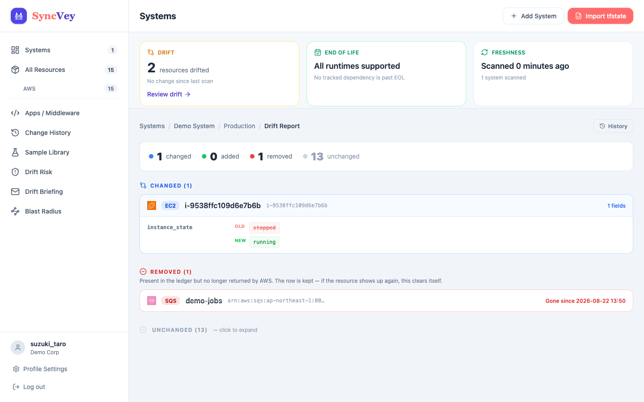
Task: Open Change History in the sidebar
Action: [x=64, y=133]
